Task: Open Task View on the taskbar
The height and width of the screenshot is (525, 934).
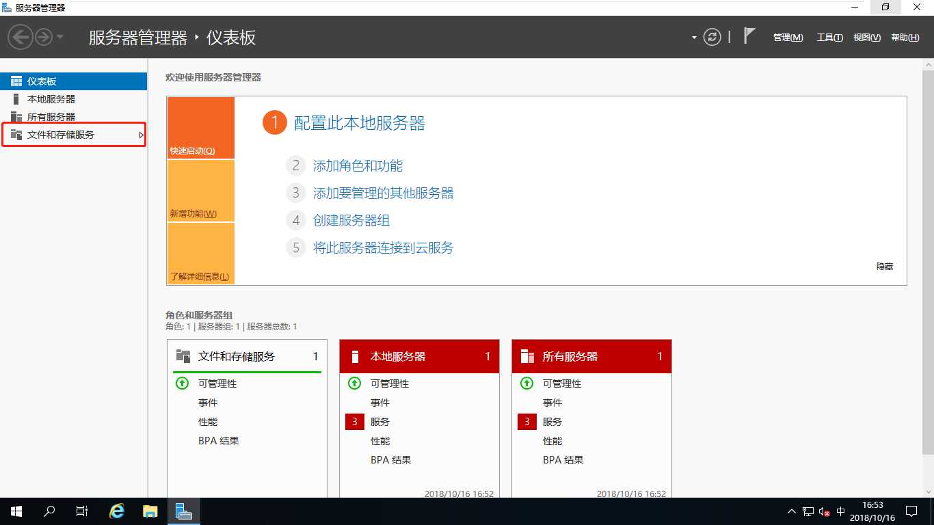Action: coord(82,511)
